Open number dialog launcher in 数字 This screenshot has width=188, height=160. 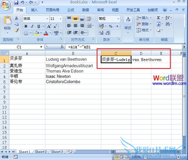coord(119,39)
